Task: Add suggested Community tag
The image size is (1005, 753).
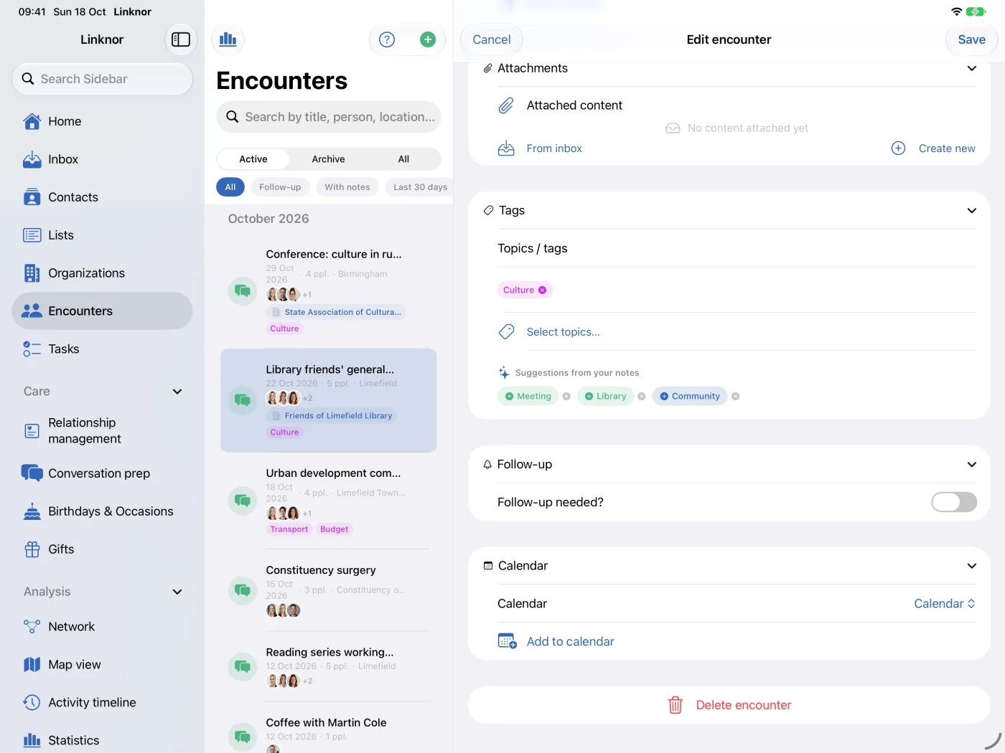Action: [690, 397]
